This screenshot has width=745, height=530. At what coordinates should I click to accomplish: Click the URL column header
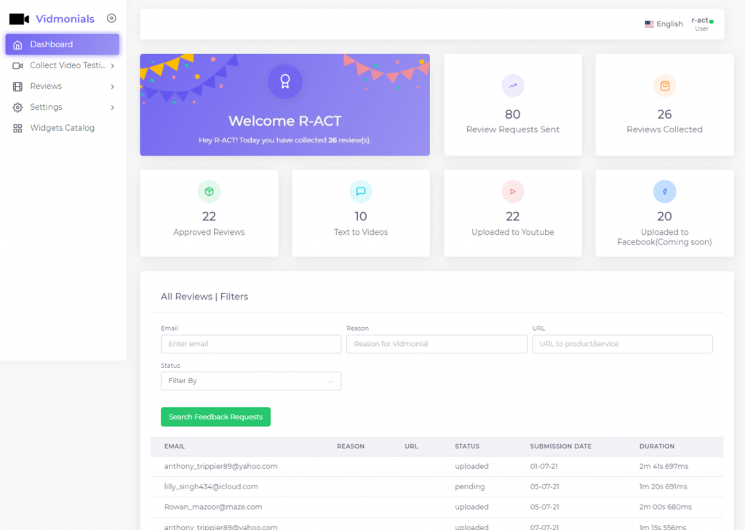click(412, 446)
